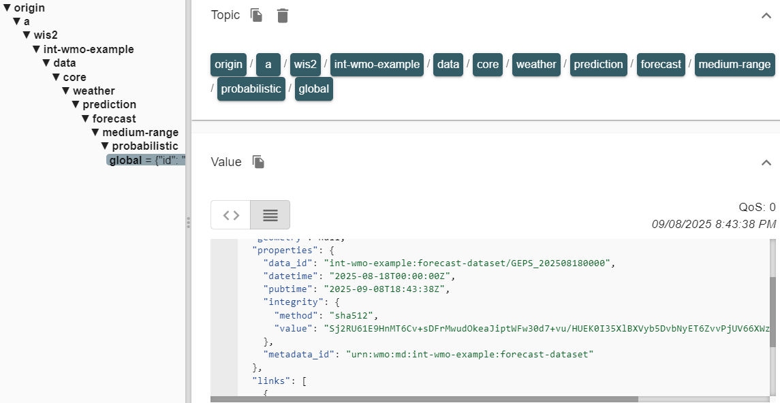Collapse the weather tree node

point(66,91)
